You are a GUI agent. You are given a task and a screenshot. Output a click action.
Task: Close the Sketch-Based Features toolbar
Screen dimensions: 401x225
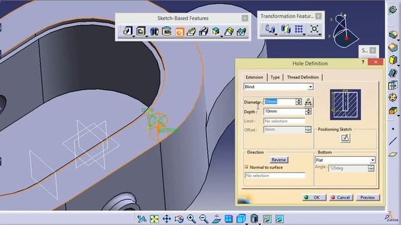[x=245, y=18]
